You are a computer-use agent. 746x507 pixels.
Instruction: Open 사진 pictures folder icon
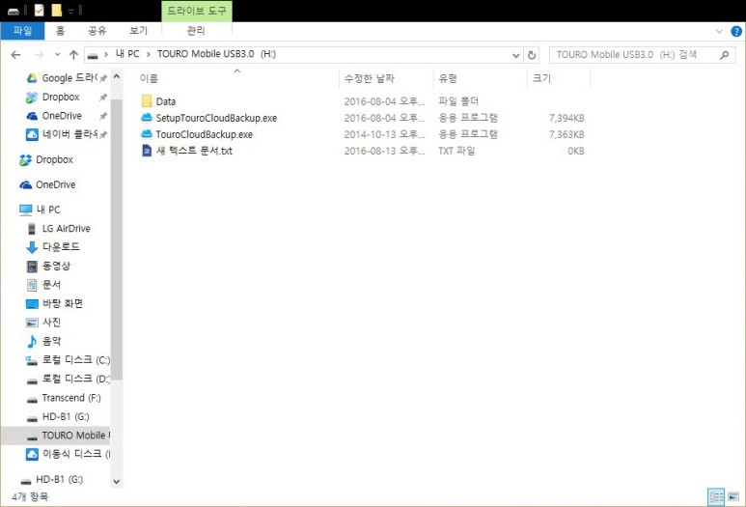[32, 323]
